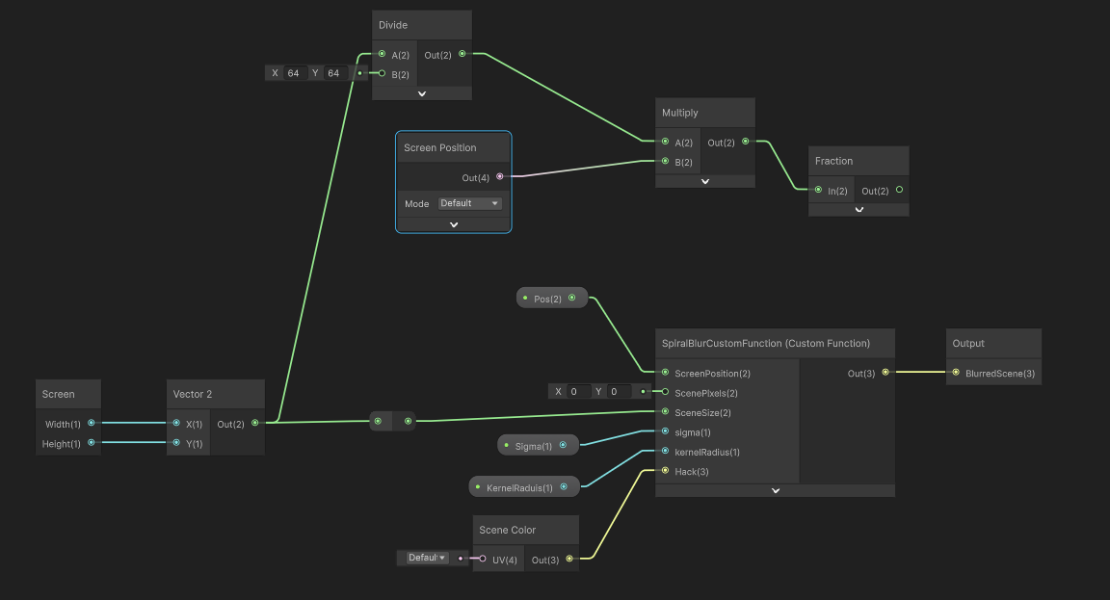1110x600 pixels.
Task: Click the Vector 2 Out(2) port
Action: [x=255, y=423]
